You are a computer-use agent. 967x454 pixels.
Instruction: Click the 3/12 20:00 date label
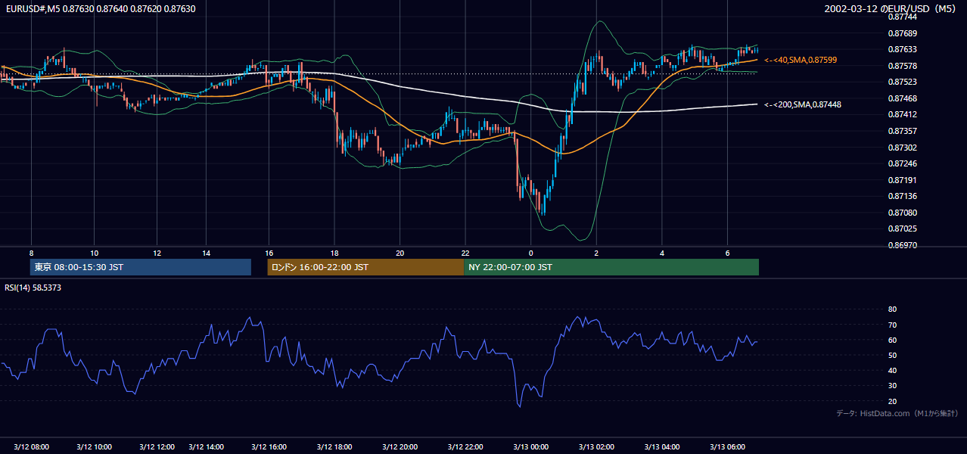tap(400, 446)
